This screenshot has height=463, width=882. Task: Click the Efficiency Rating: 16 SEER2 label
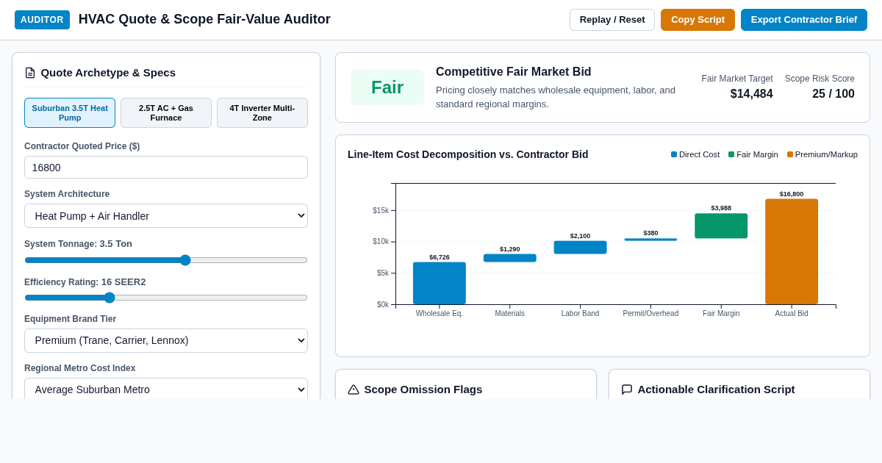point(85,282)
